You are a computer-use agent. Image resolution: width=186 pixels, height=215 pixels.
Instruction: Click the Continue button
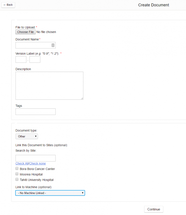tap(154, 209)
